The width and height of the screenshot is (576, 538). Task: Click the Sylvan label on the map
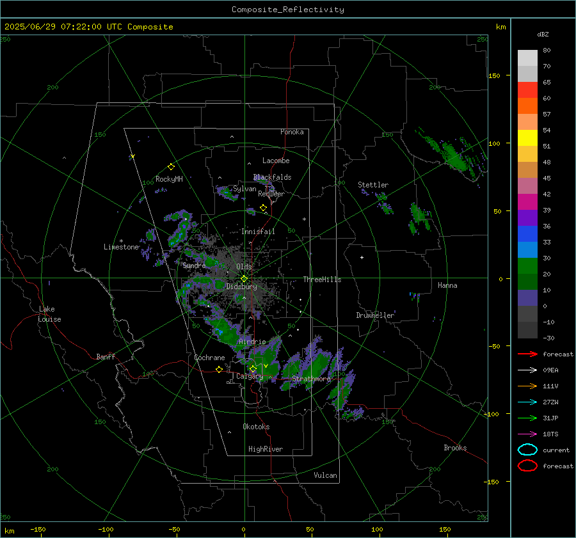click(244, 189)
